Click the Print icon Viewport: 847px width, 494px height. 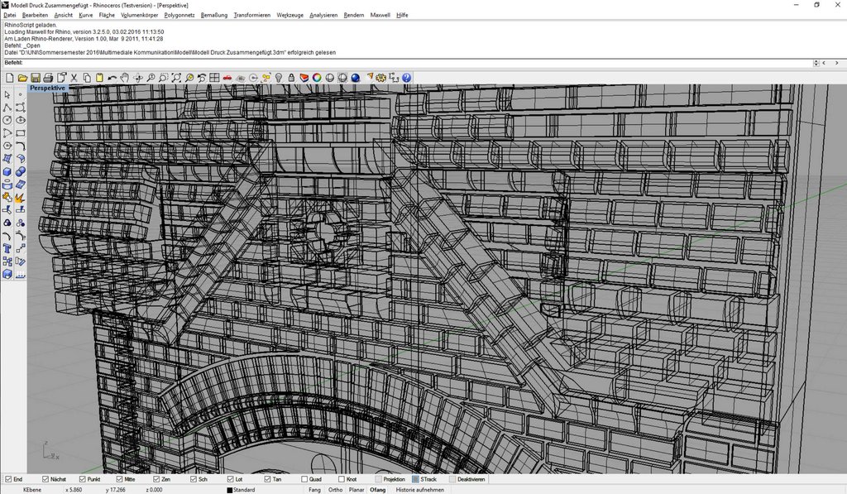coord(48,78)
